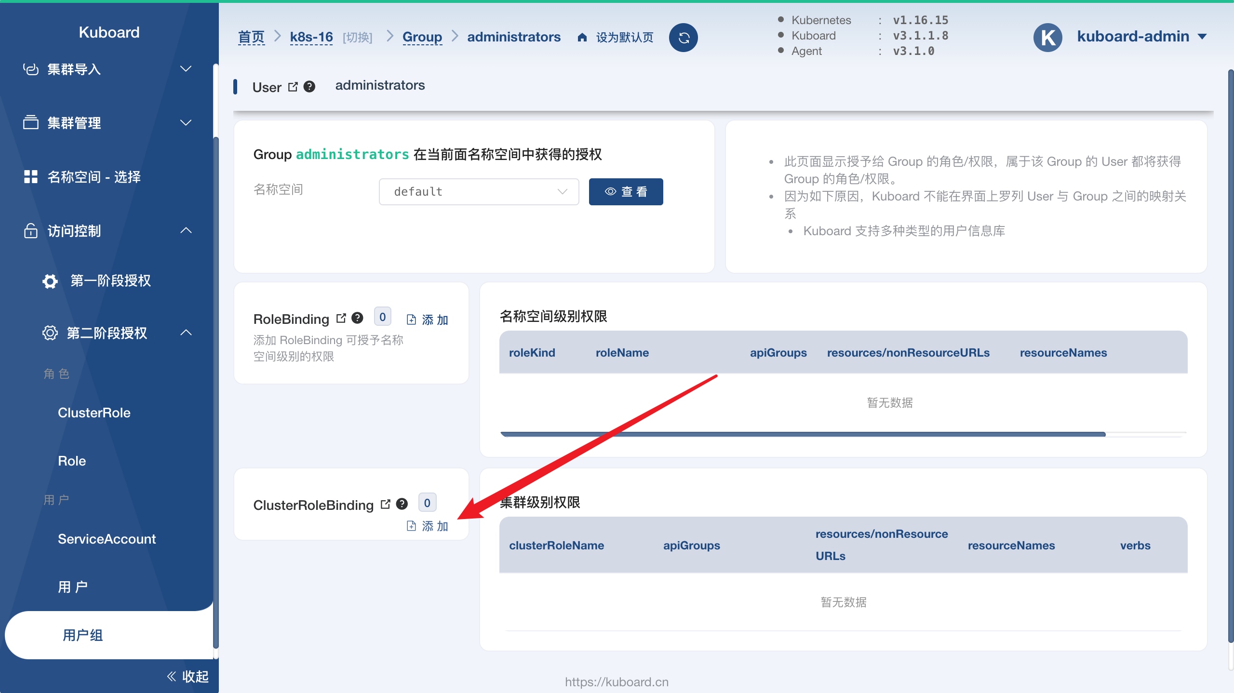Image resolution: width=1234 pixels, height=693 pixels.
Task: Open the Role menu item
Action: point(72,461)
